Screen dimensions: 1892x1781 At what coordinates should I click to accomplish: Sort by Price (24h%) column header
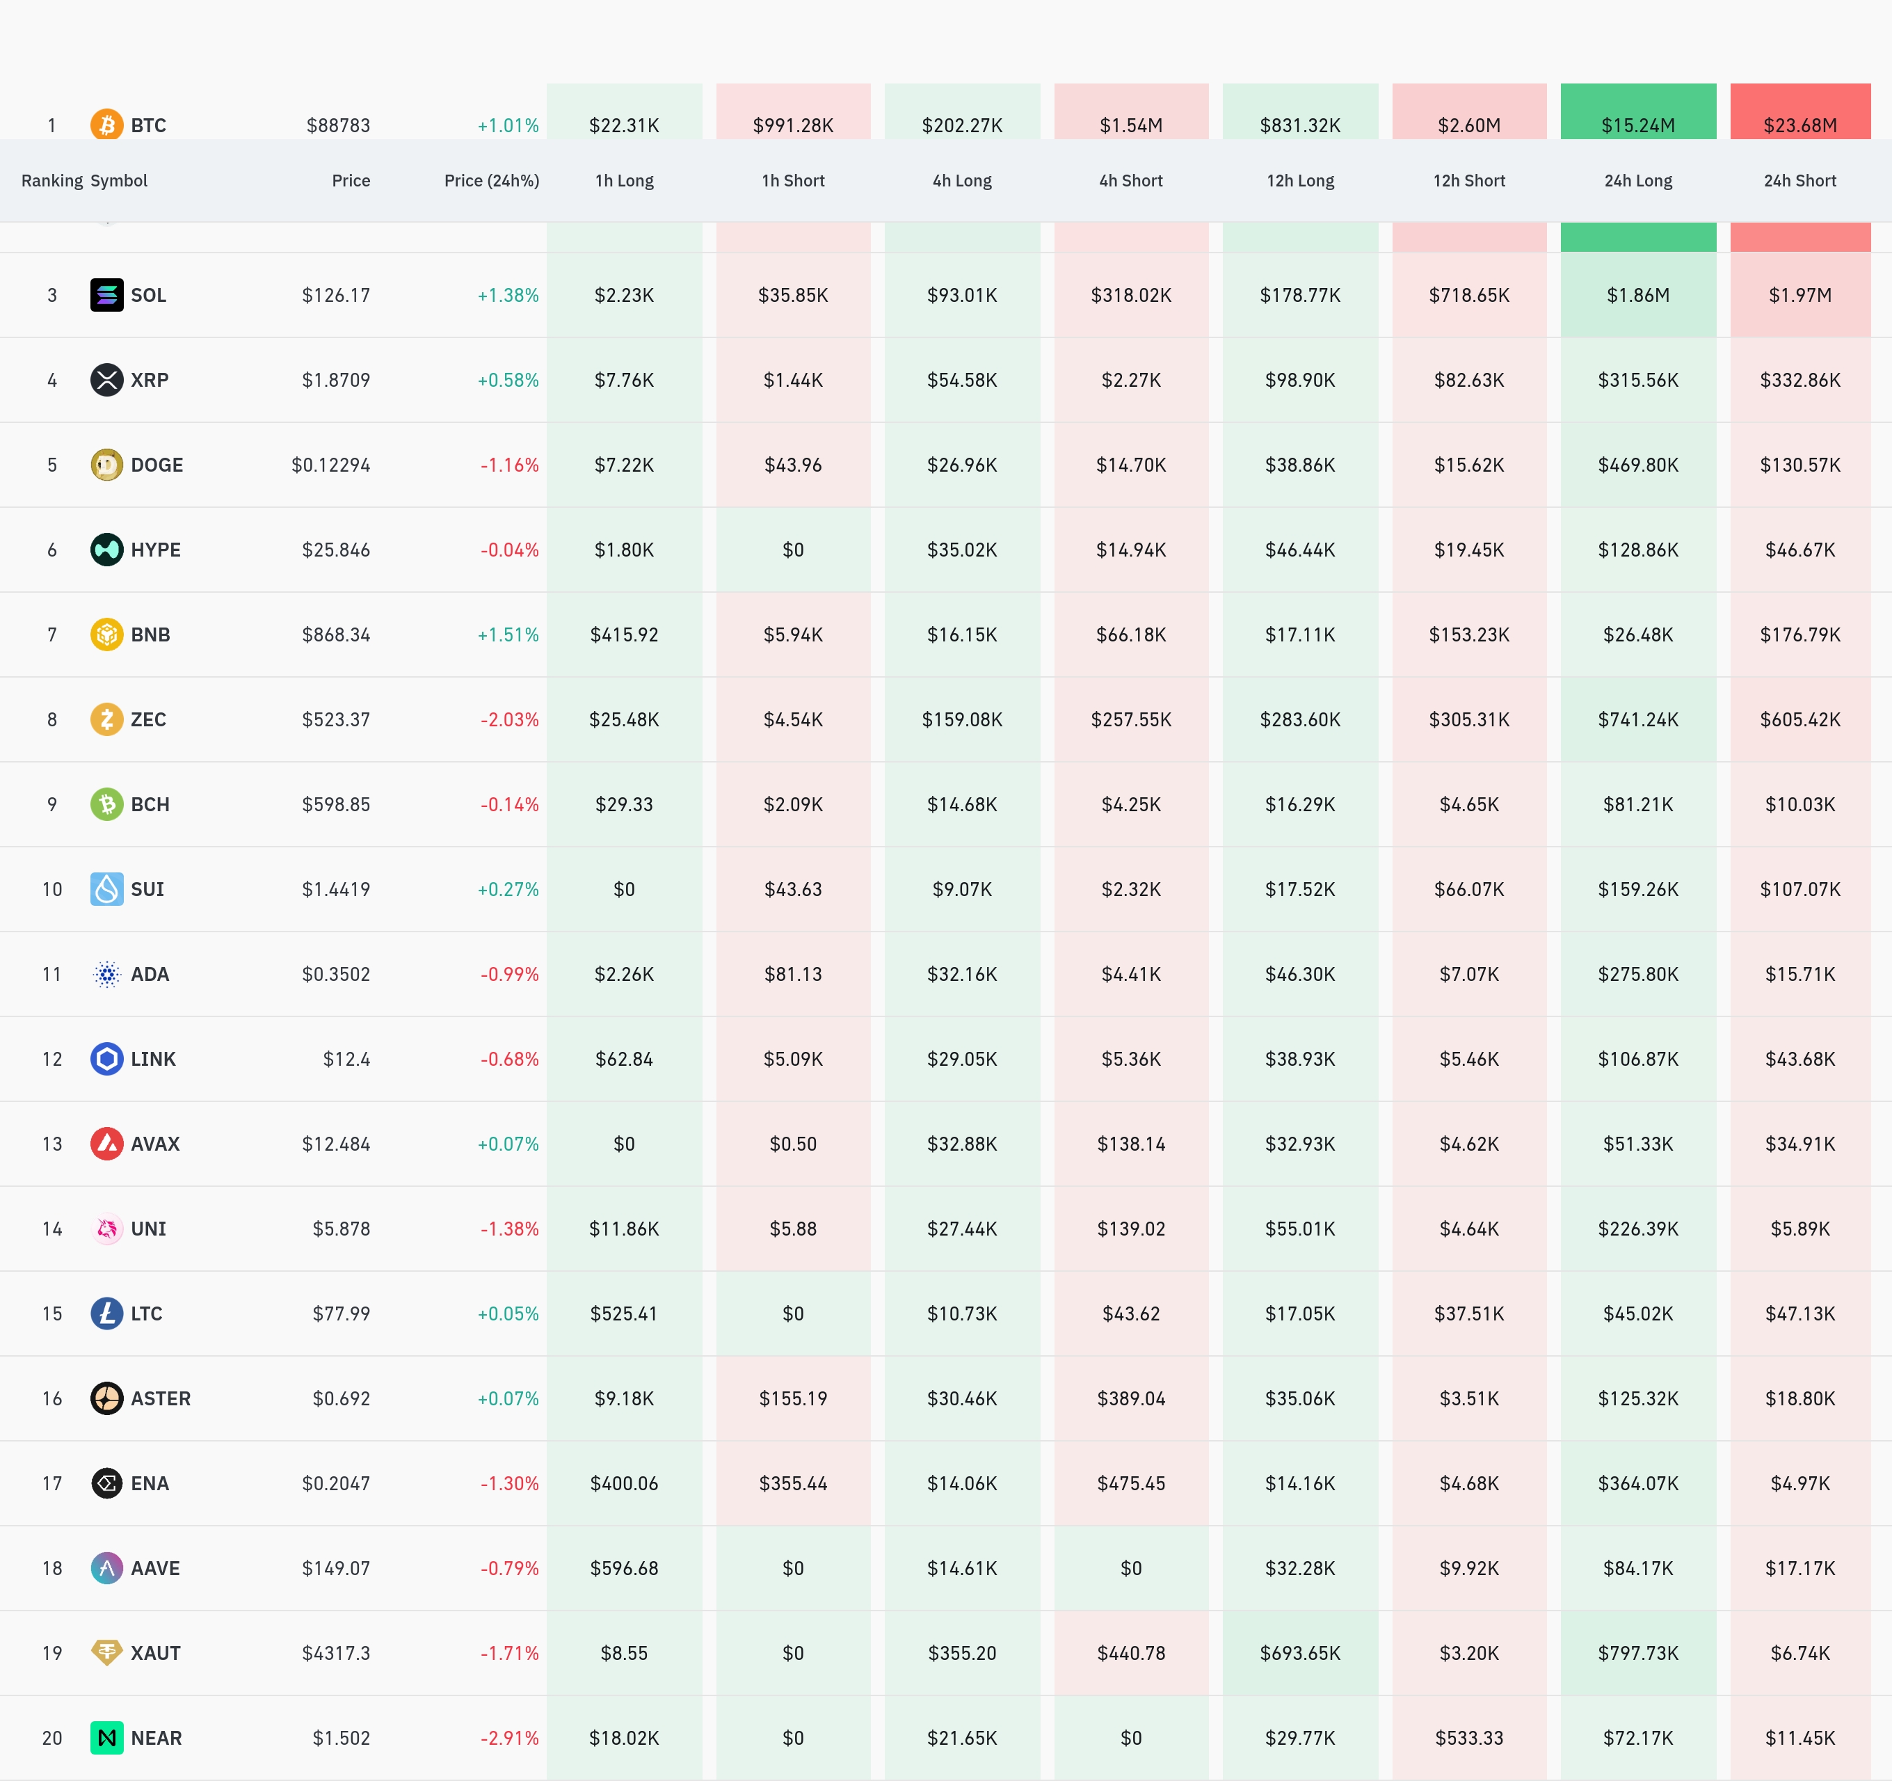pos(491,181)
